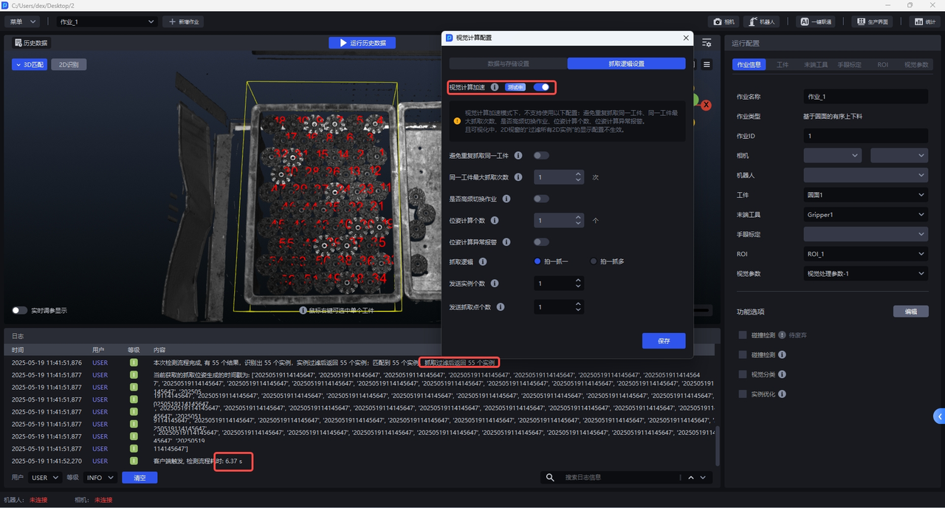Click the 保存 save button
The image size is (945, 508).
click(x=664, y=341)
